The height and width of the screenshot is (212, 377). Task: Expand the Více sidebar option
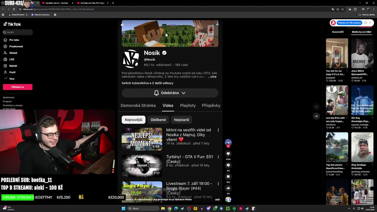point(9,79)
